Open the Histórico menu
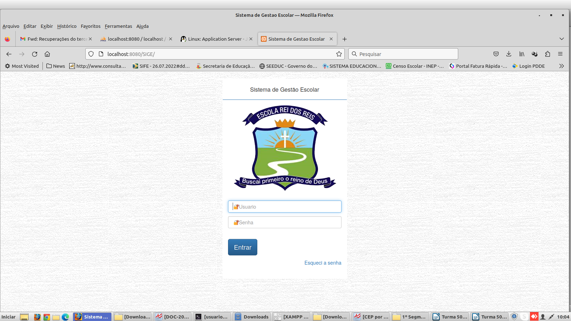Viewport: 571px width, 321px height. click(67, 26)
